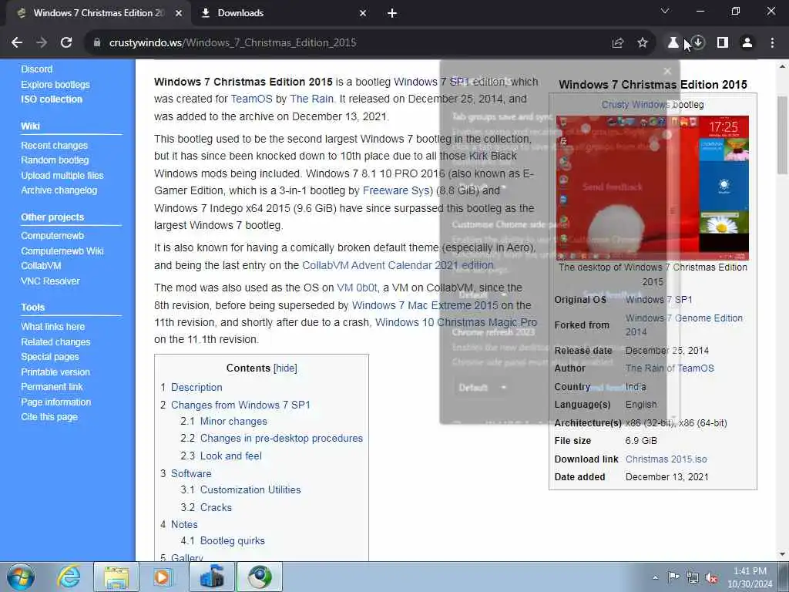
Task: Open the Chrome profile avatar icon
Action: click(747, 43)
